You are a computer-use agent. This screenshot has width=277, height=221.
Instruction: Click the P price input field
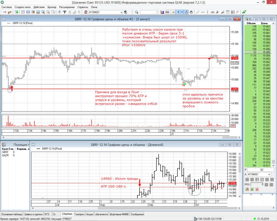[x=254, y=170]
